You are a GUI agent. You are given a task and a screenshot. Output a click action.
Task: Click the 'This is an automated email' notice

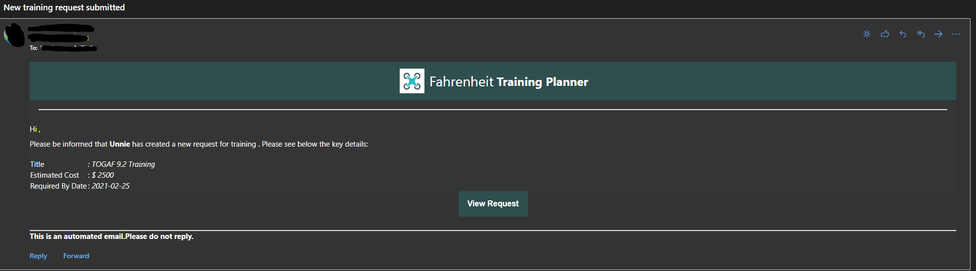pyautogui.click(x=111, y=236)
